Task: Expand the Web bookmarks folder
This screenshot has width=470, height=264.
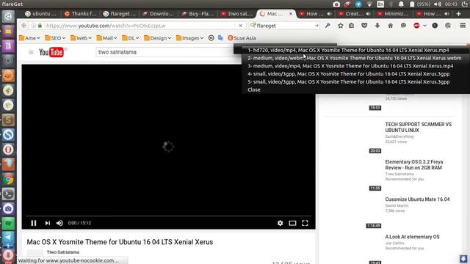Action: (81, 38)
